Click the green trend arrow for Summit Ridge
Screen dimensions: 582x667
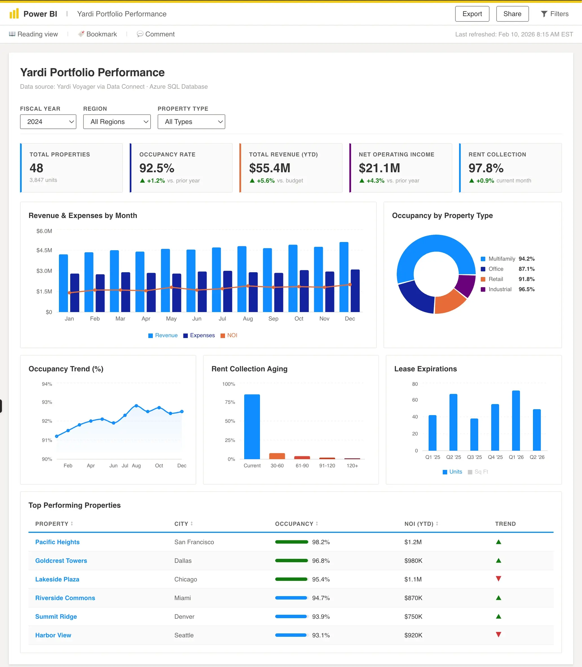498,616
